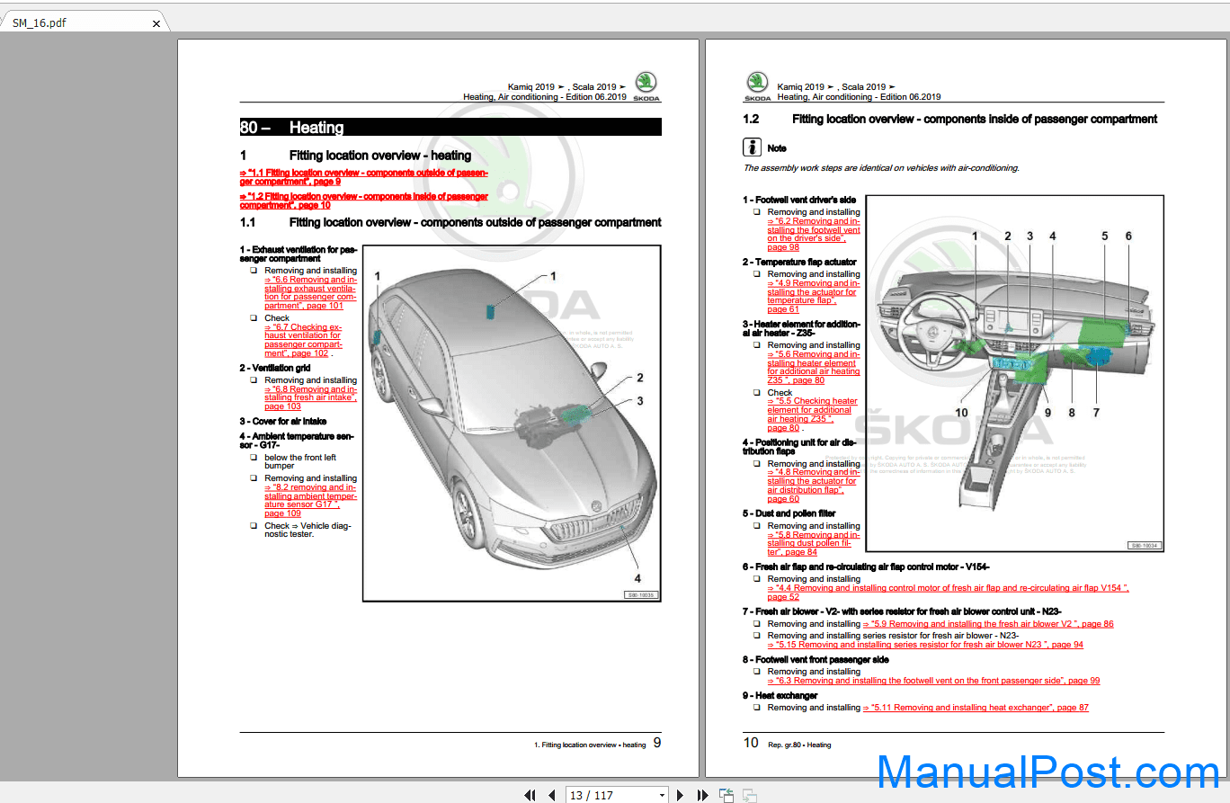Viewport: 1230px width, 803px height.
Task: Click the car exterior diagram S80-10035
Action: point(512,423)
